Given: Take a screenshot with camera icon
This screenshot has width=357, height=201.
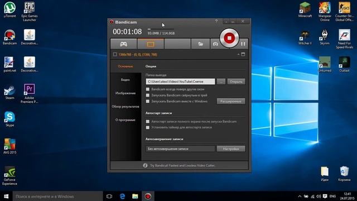Looking at the screenshot, I should [x=215, y=44].
